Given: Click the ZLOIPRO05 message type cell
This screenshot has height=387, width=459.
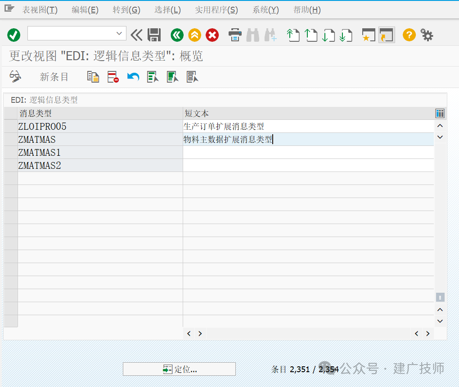Looking at the screenshot, I should [100, 127].
